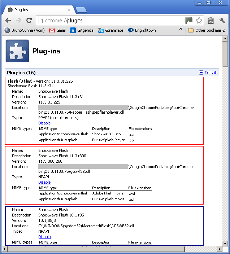
Task: Click the horizontal scrollbar right arrow
Action: click(x=220, y=249)
